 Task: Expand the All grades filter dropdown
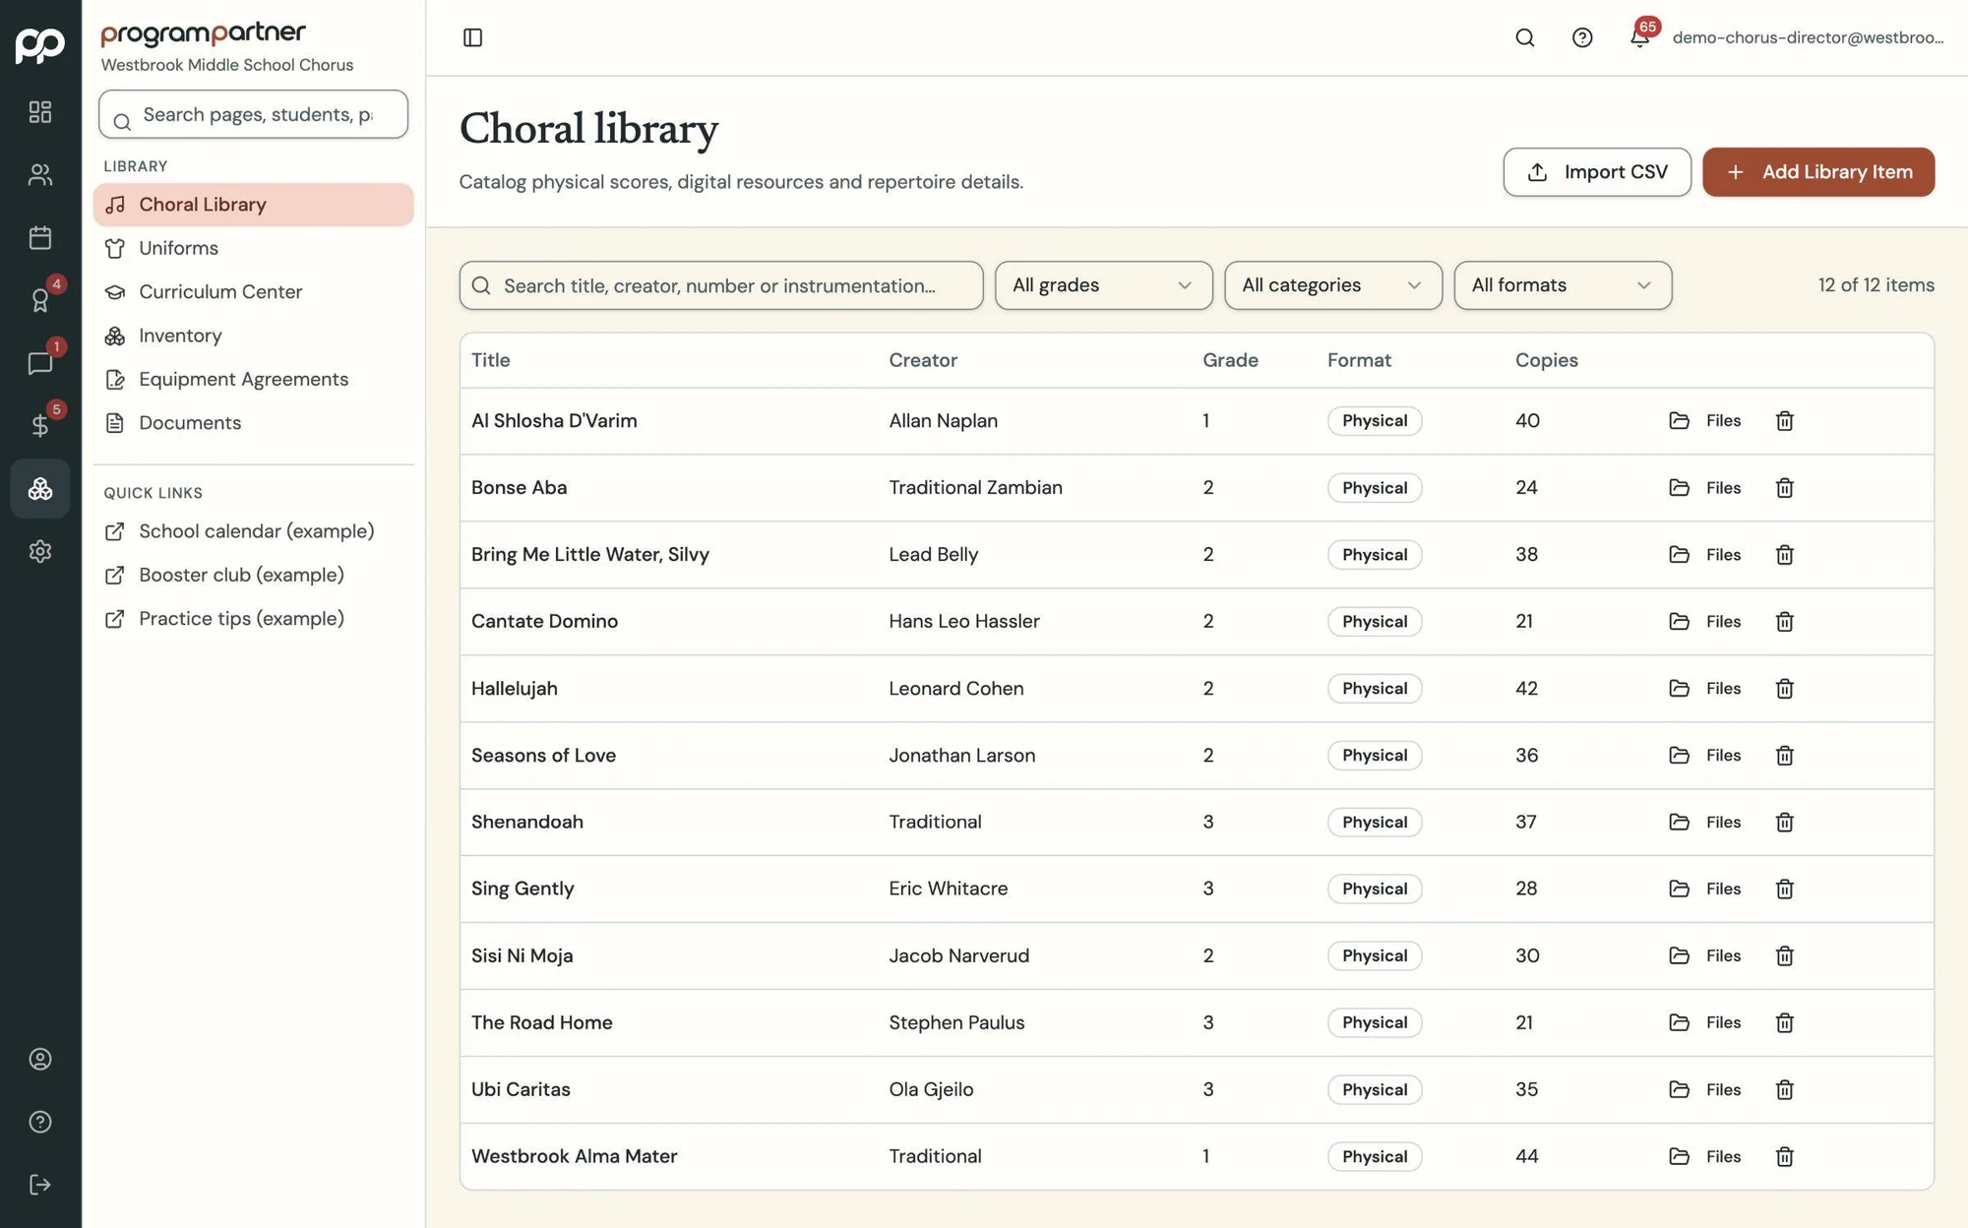[1103, 285]
